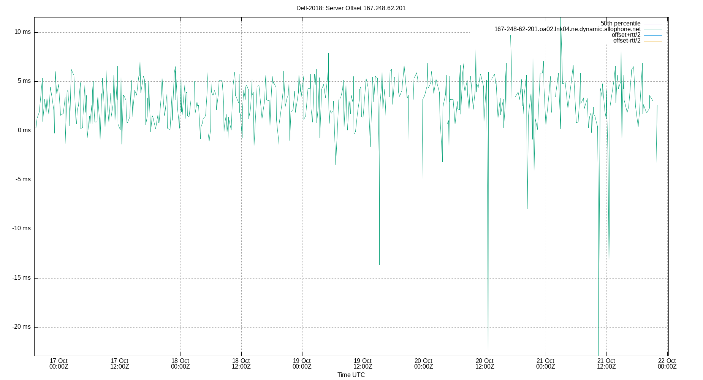Click the '22 Oct 00:00Z' x-axis label
The image size is (703, 380).
(x=667, y=364)
